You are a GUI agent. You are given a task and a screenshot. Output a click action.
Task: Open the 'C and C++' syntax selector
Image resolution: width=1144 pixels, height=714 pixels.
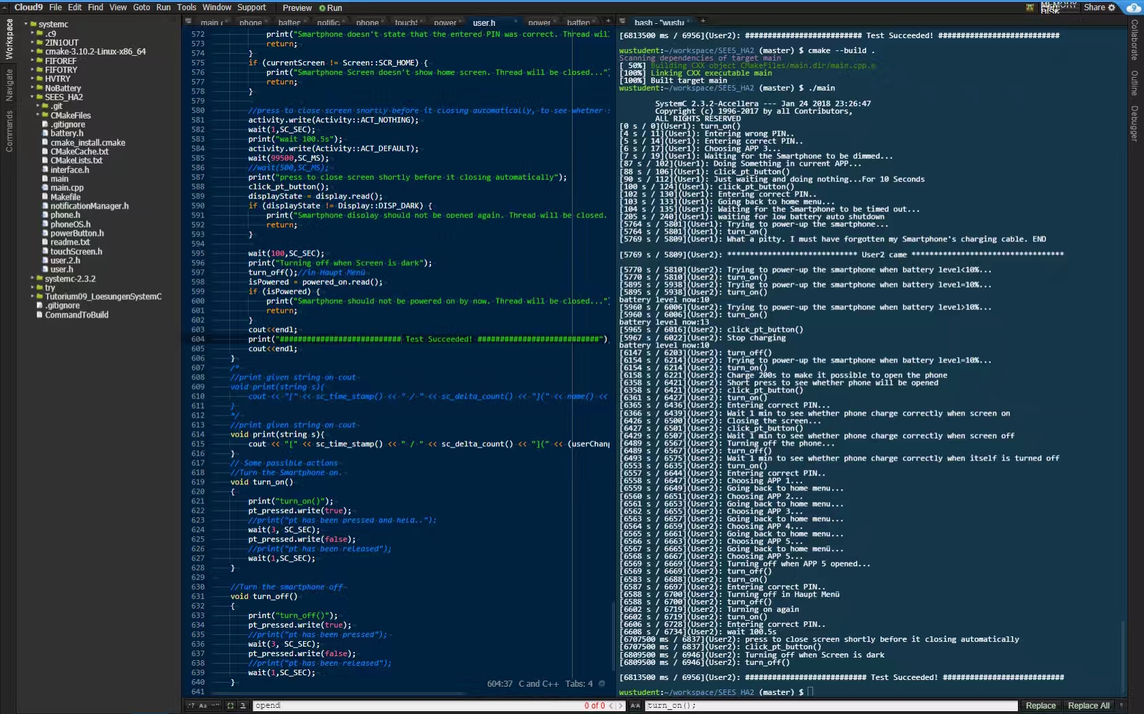click(x=538, y=683)
